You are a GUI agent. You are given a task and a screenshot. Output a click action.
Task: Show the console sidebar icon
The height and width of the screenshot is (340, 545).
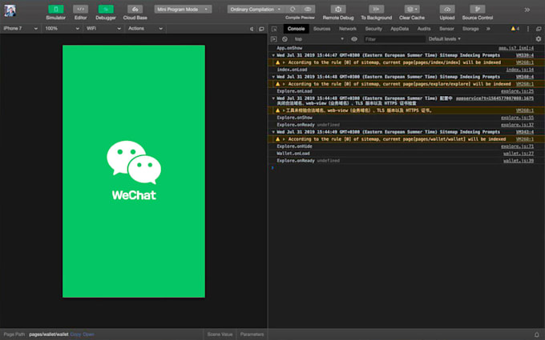pyautogui.click(x=274, y=39)
